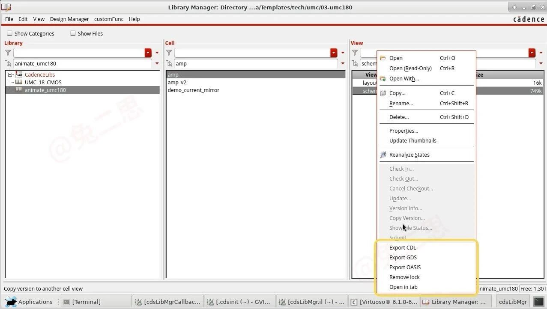547x309 pixels.
Task: Enable the Show Categories checkbox
Action: click(9, 33)
